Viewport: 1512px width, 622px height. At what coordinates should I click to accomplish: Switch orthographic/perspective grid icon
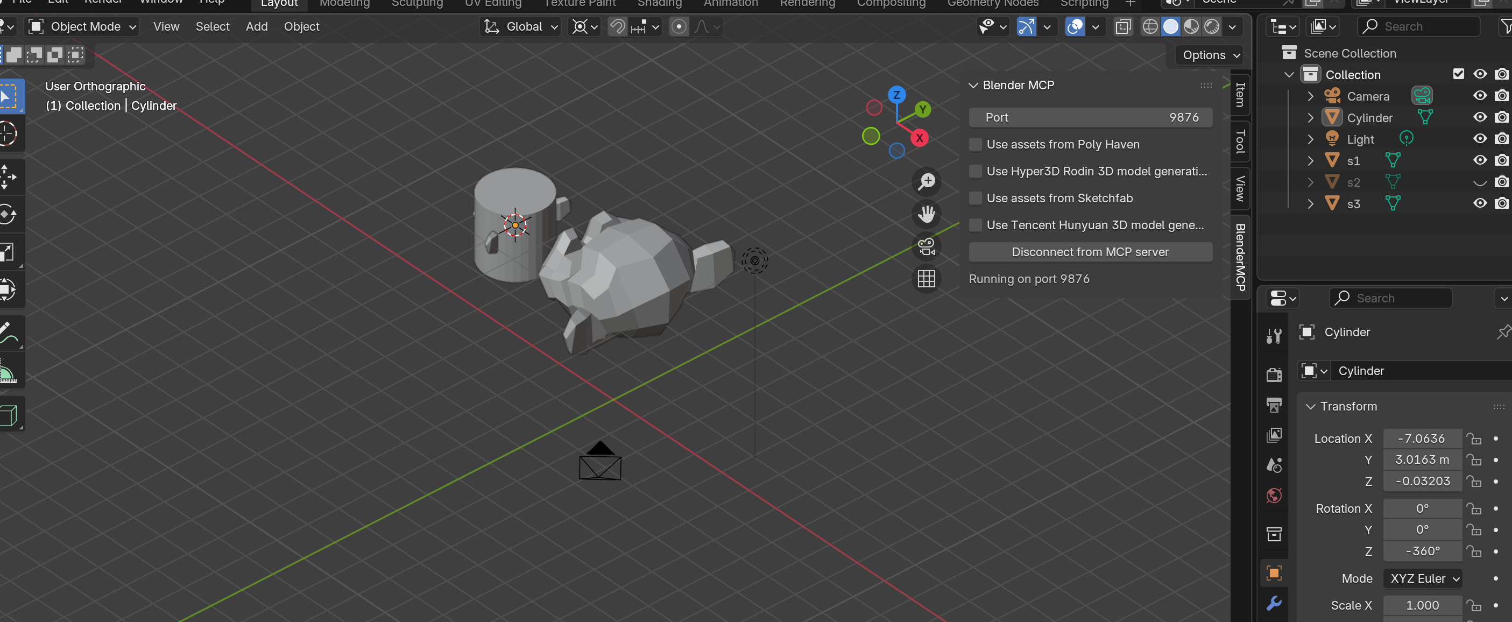[926, 279]
